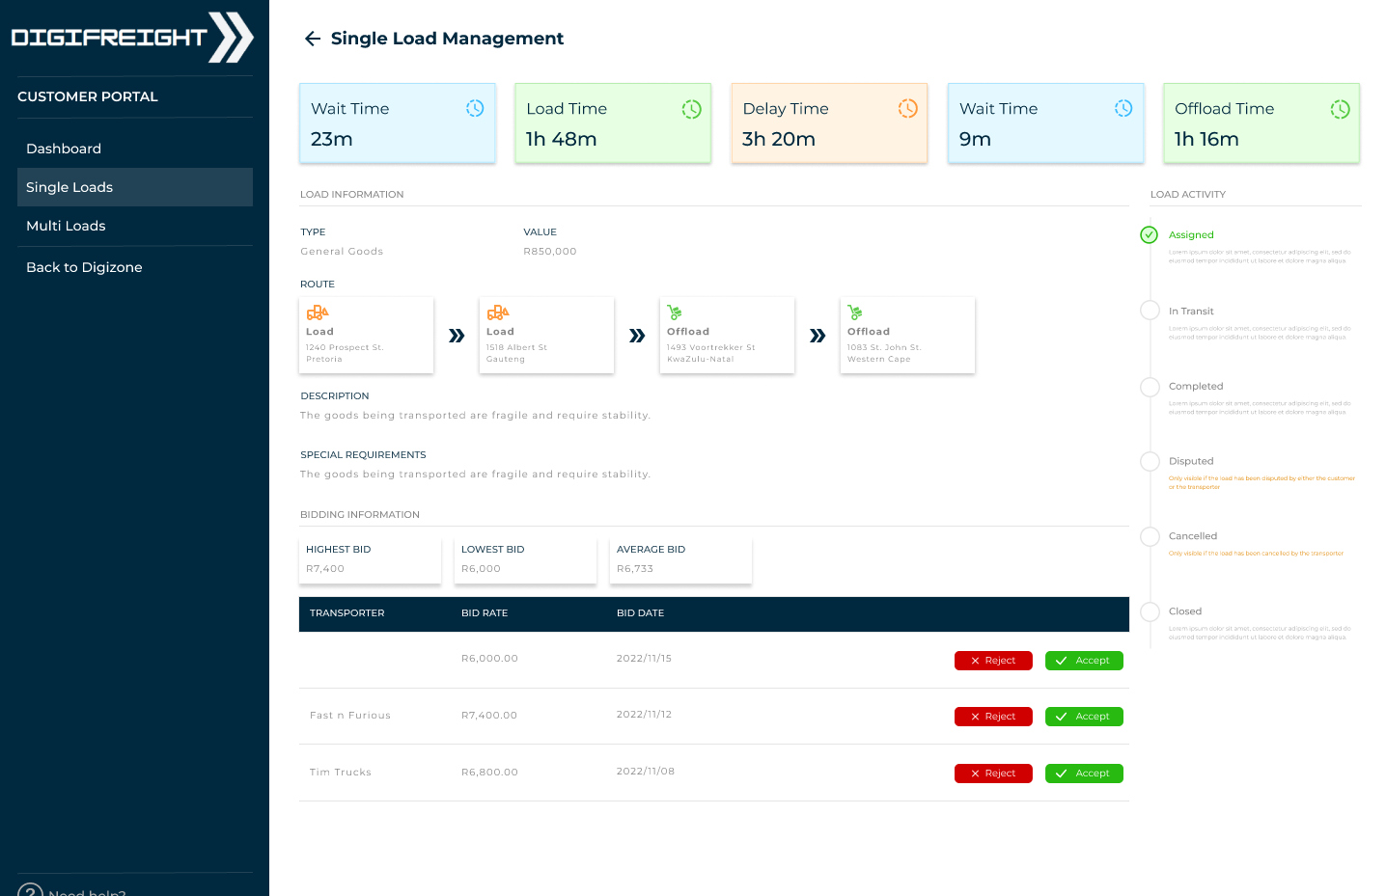Click the orange Load truck icon for Pretoria stop
The height and width of the screenshot is (896, 1386).
pyautogui.click(x=318, y=312)
